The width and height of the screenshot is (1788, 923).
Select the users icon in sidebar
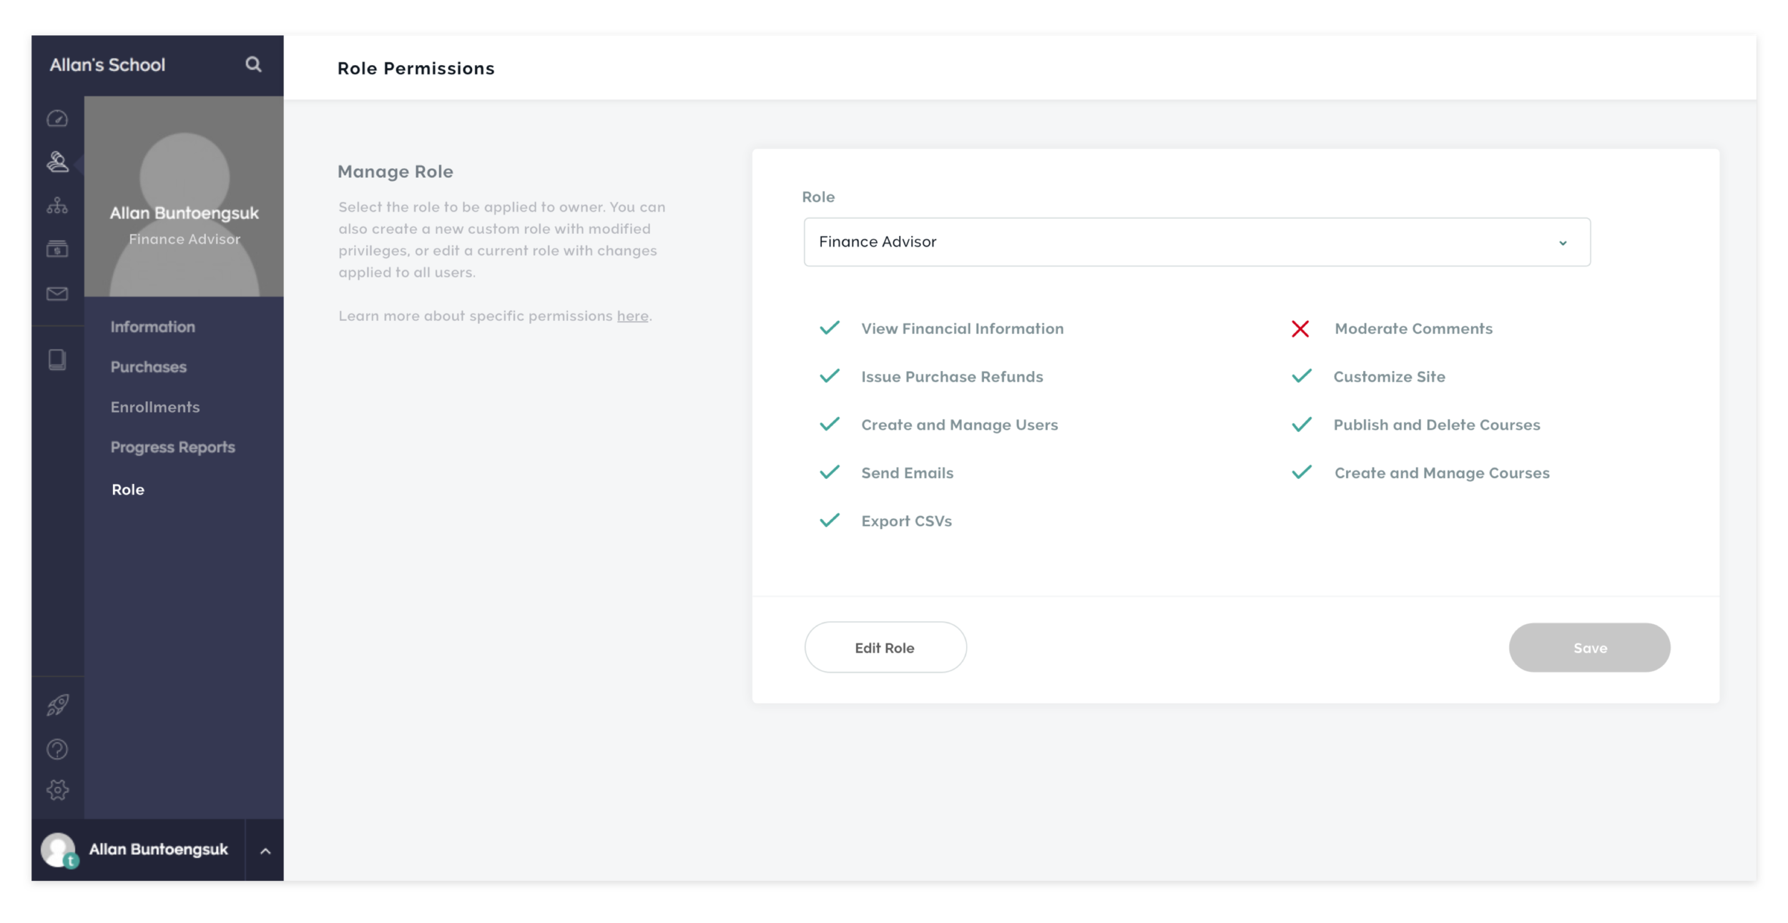tap(57, 162)
